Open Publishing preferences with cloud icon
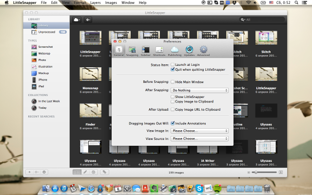 pyautogui.click(x=174, y=51)
